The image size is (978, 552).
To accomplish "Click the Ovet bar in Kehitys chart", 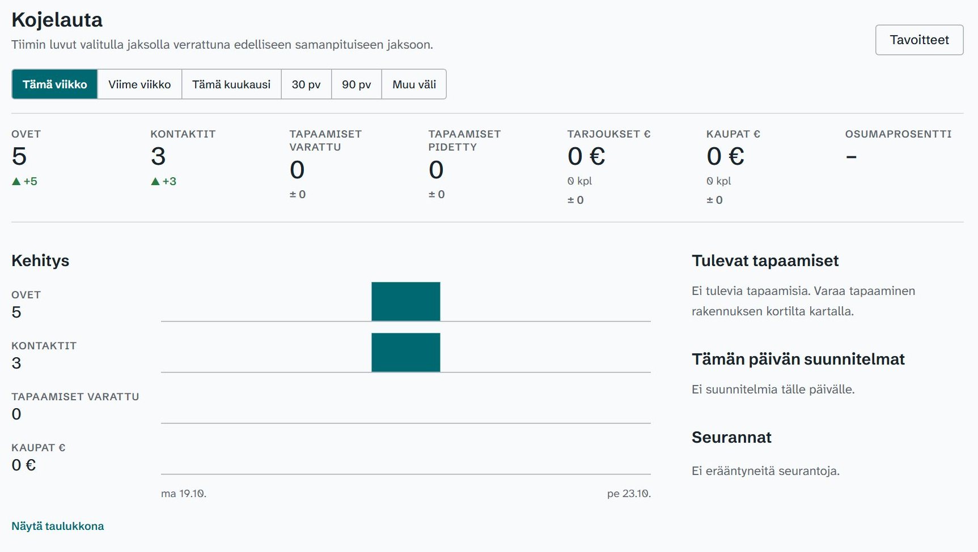I will [x=406, y=301].
